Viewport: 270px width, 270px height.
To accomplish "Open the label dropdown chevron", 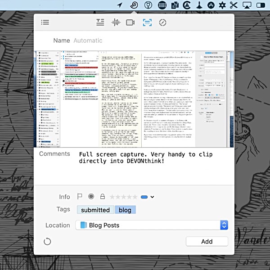I will pyautogui.click(x=152, y=197).
